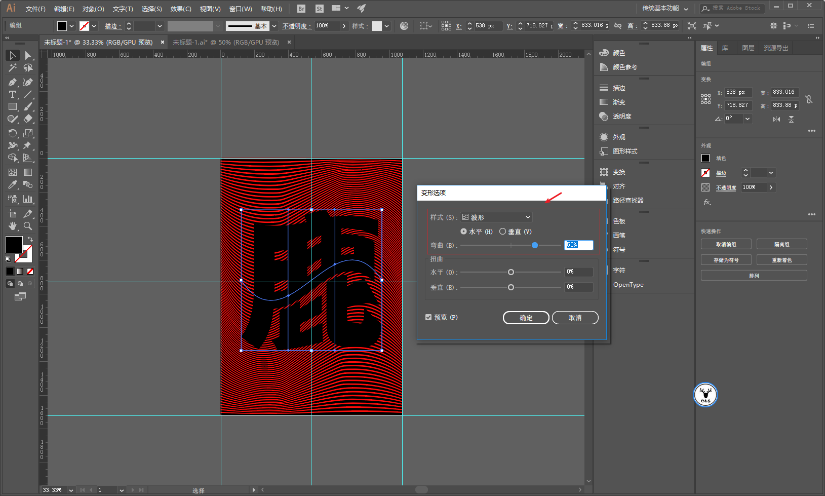
Task: Flip horizontally icon in Properties panel
Action: (776, 119)
